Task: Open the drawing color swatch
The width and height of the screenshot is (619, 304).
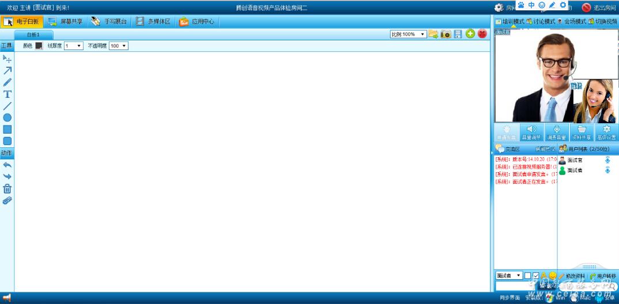Action: tap(39, 45)
